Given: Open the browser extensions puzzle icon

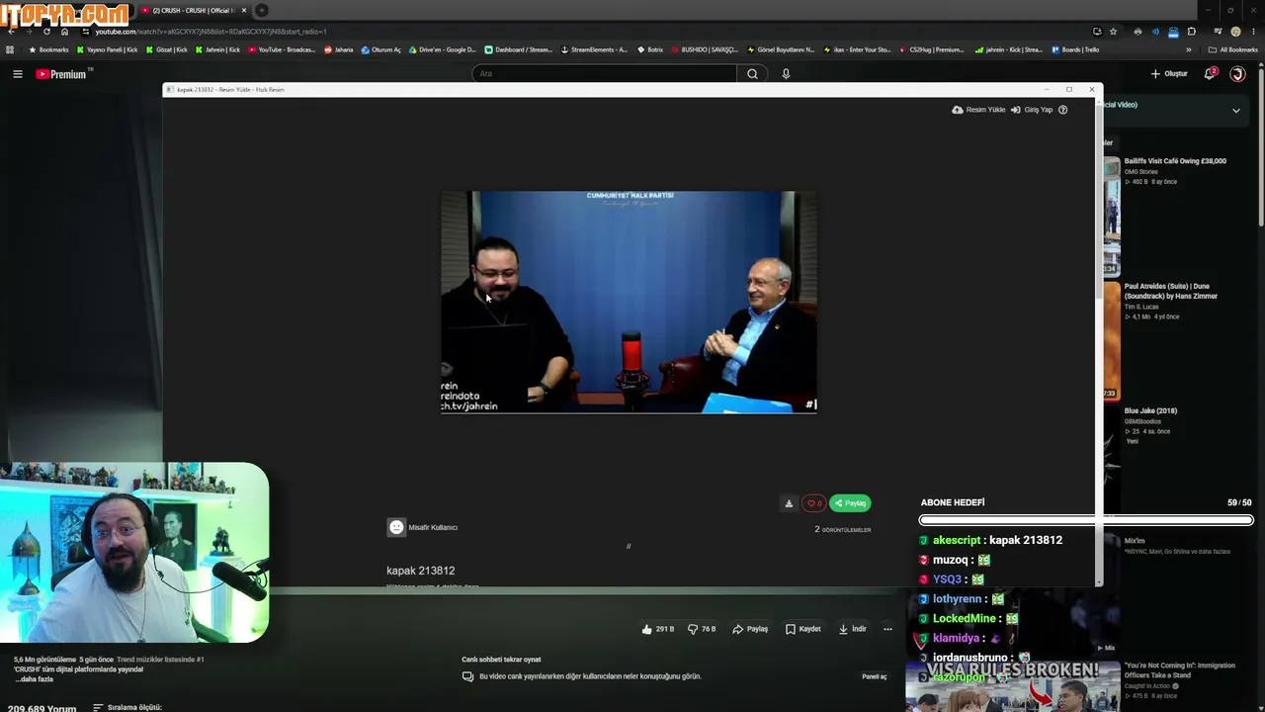Looking at the screenshot, I should tap(1191, 32).
